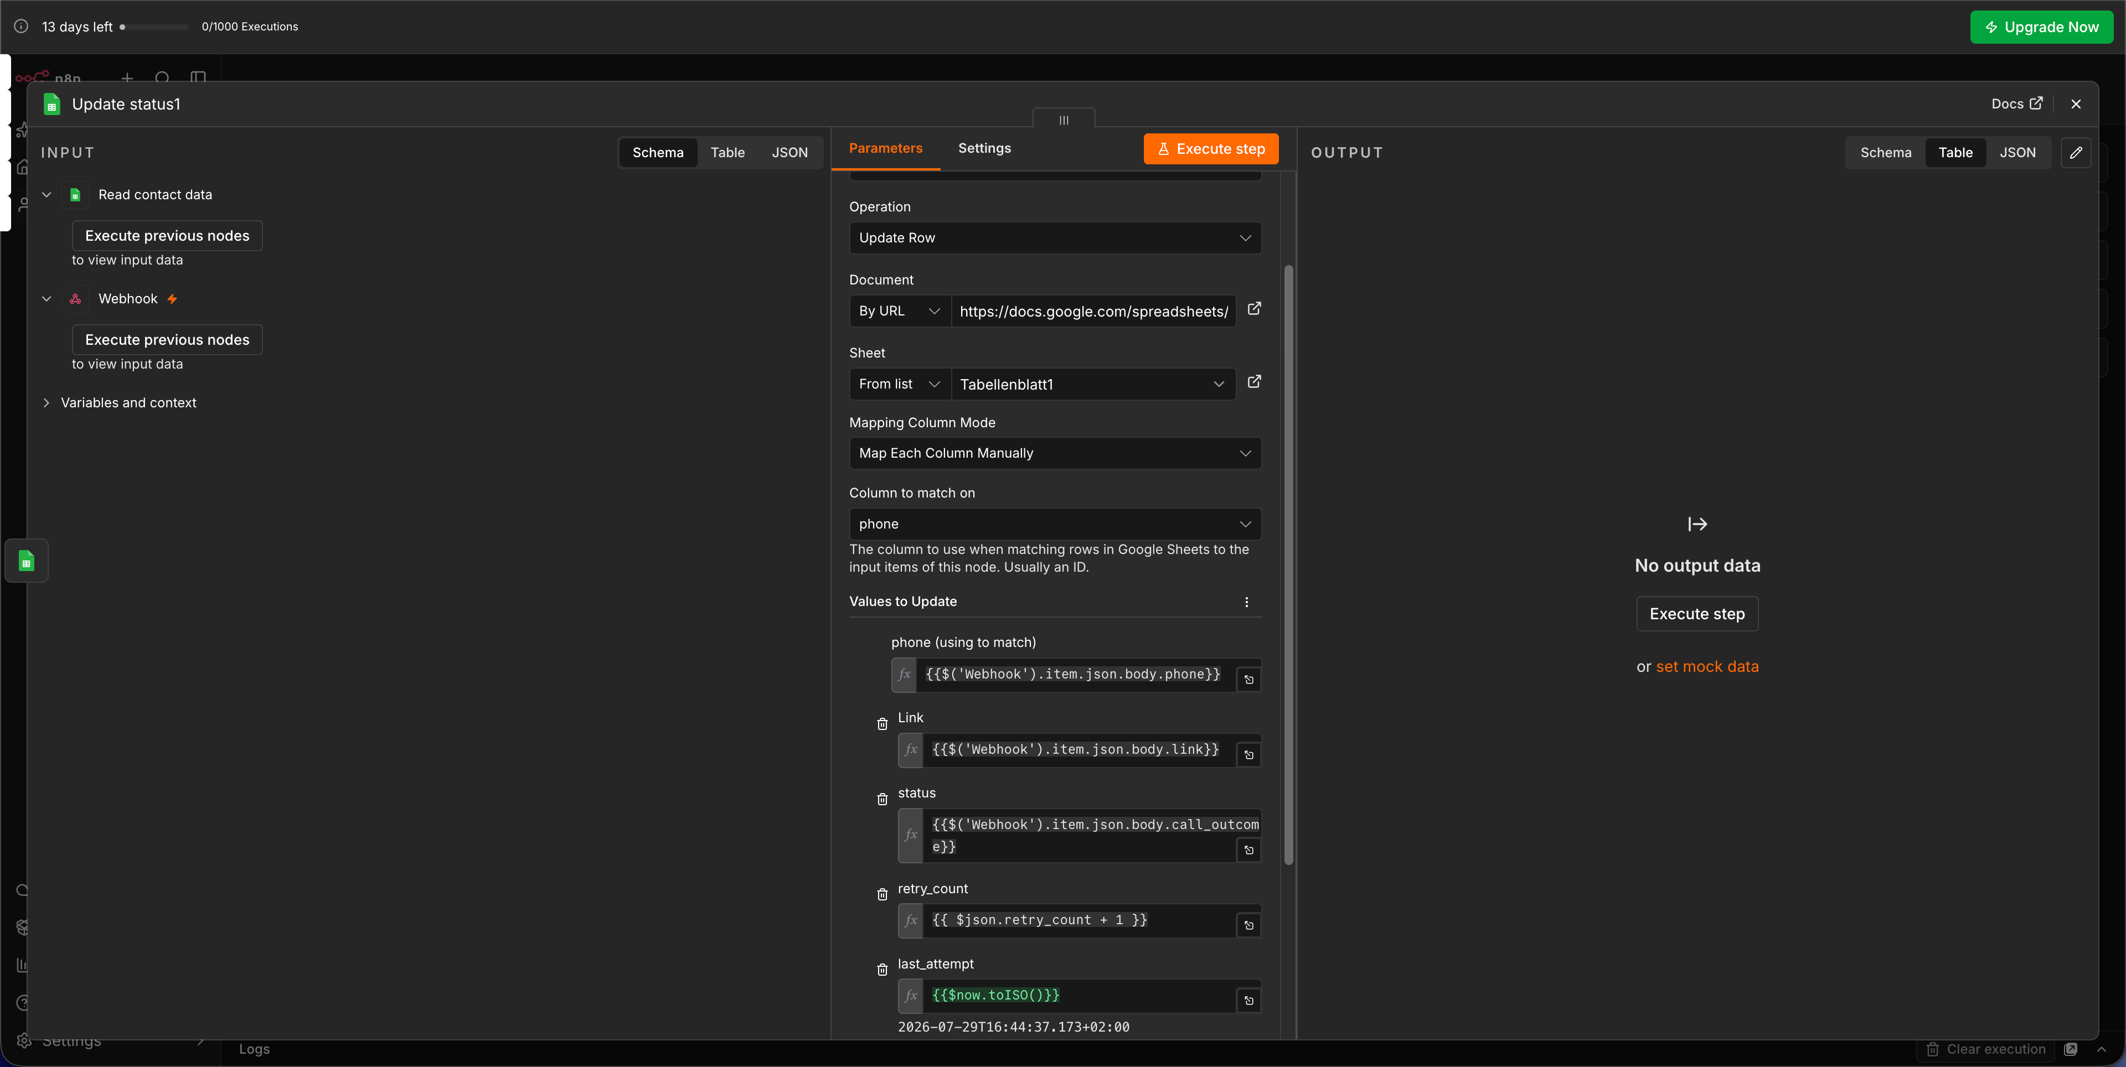Delete the status field via trash icon
Image resolution: width=2126 pixels, height=1067 pixels.
[883, 799]
